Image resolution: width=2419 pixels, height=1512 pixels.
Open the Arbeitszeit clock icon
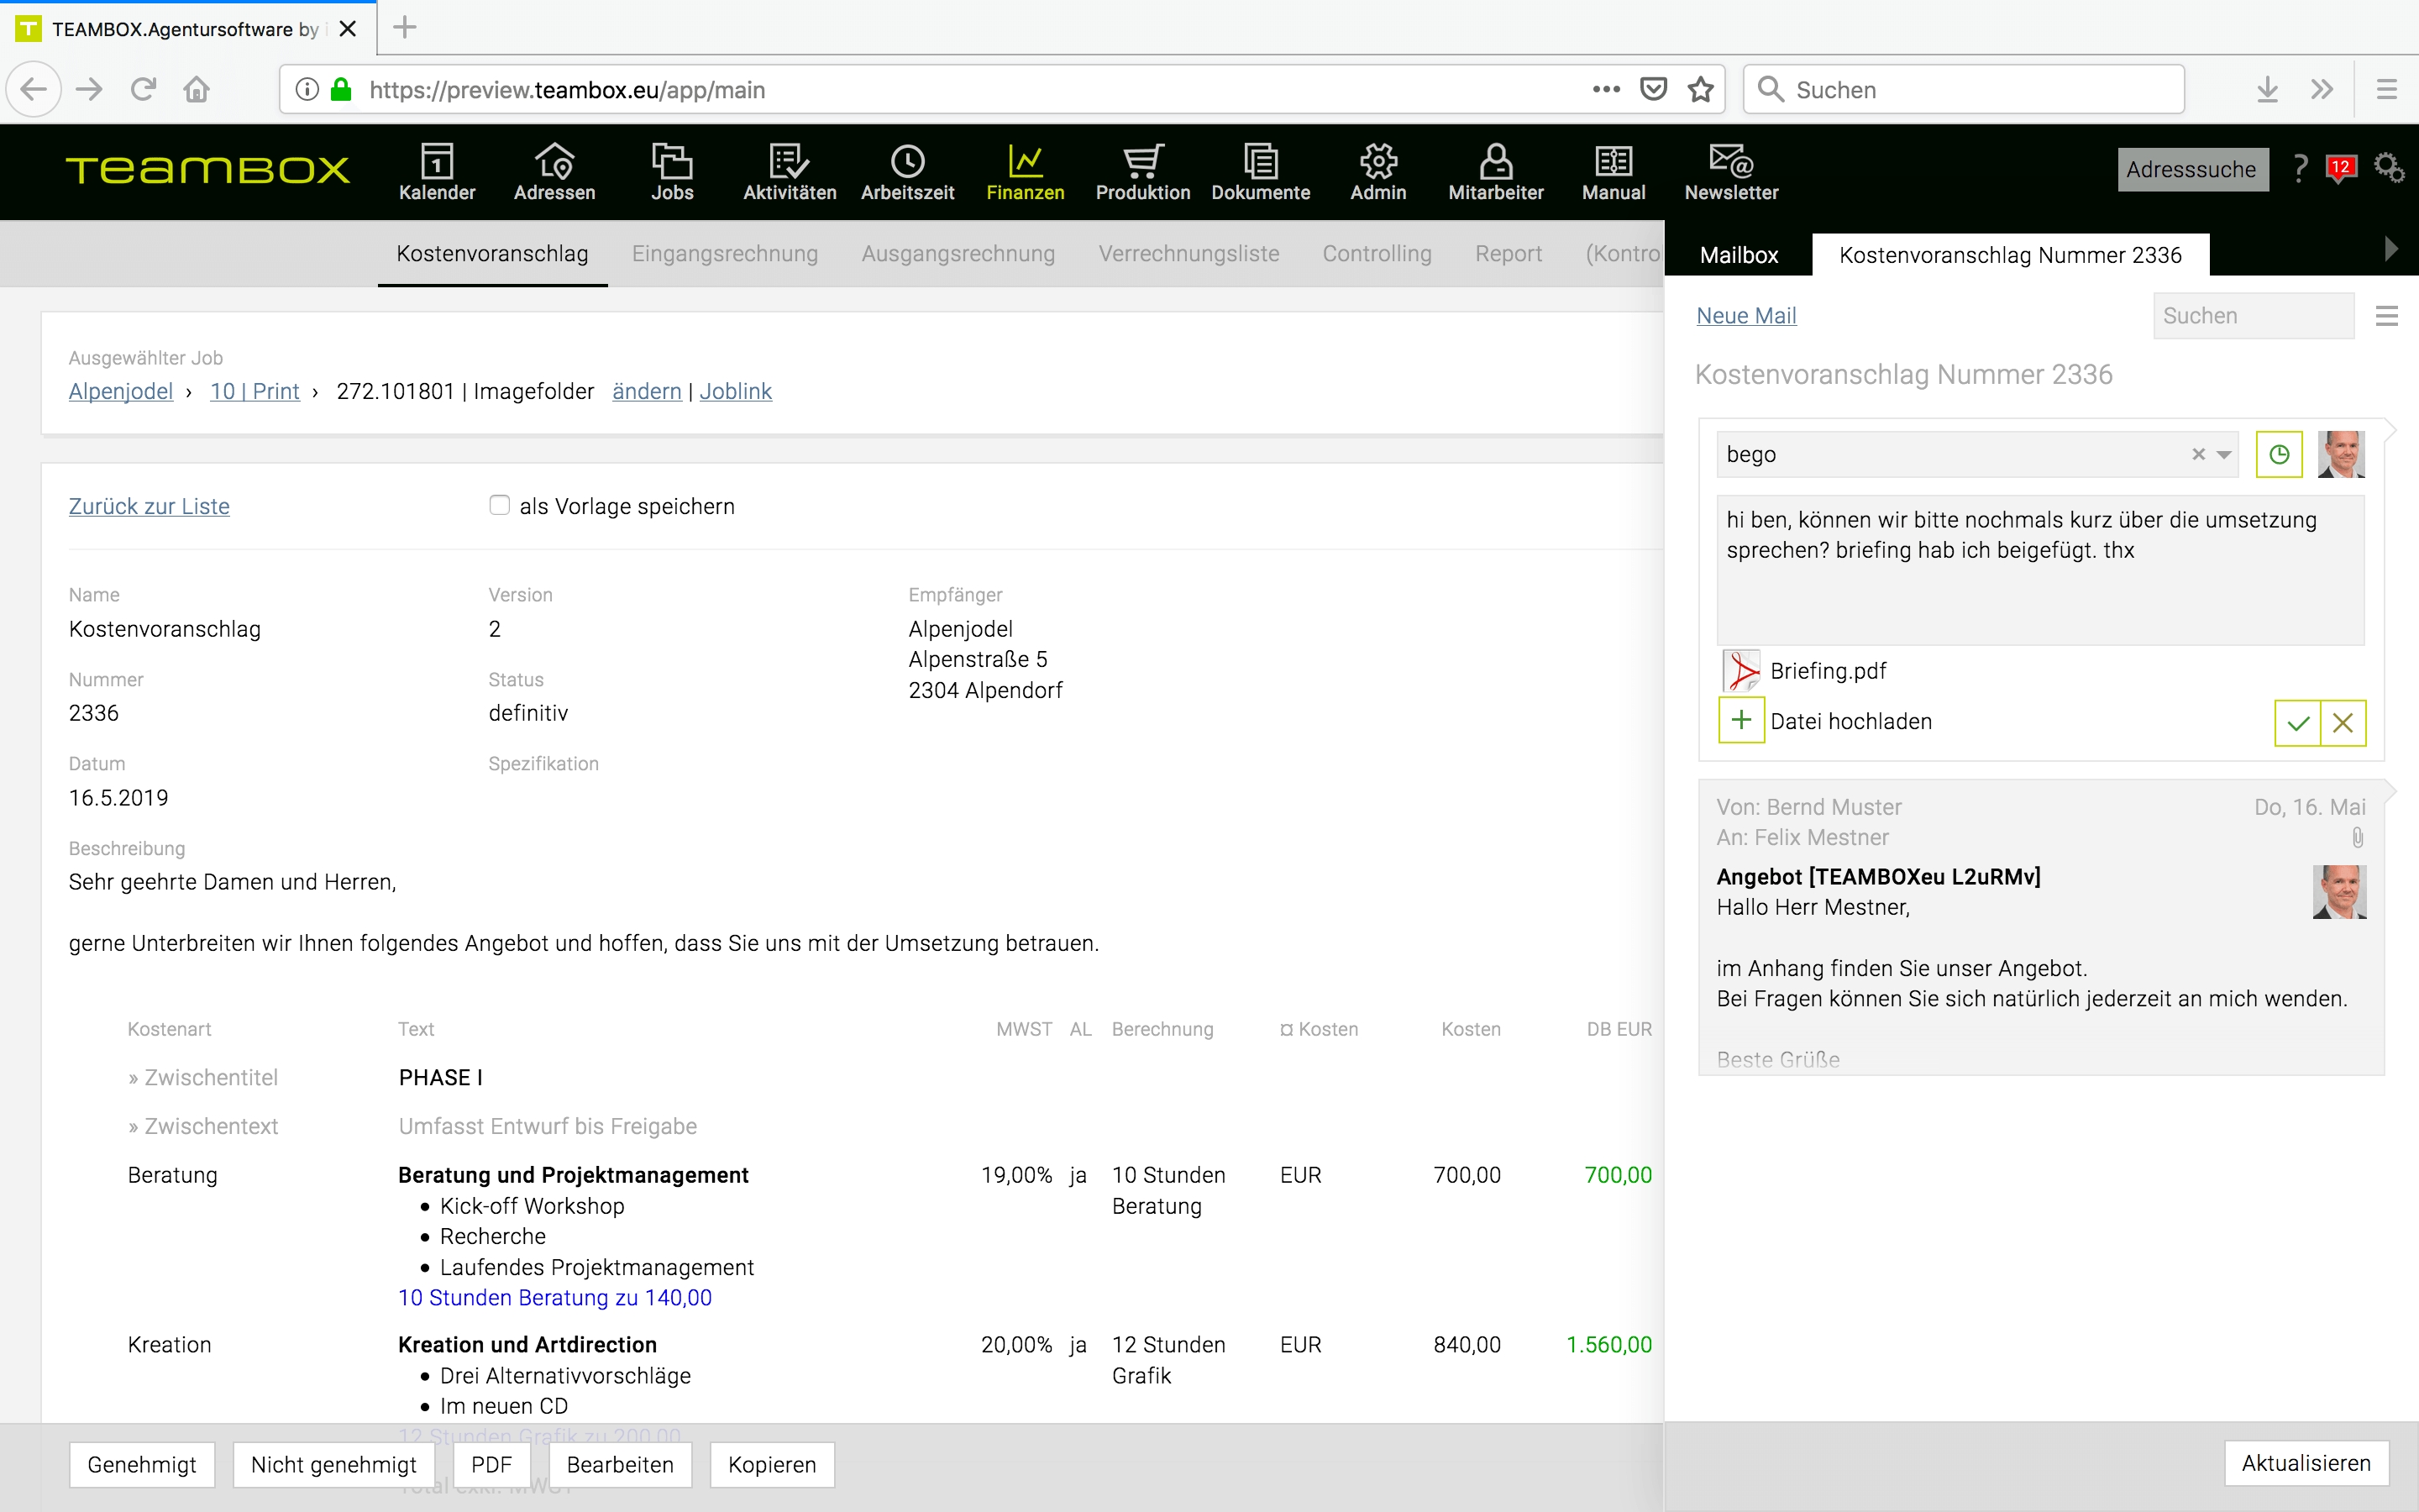(x=906, y=162)
